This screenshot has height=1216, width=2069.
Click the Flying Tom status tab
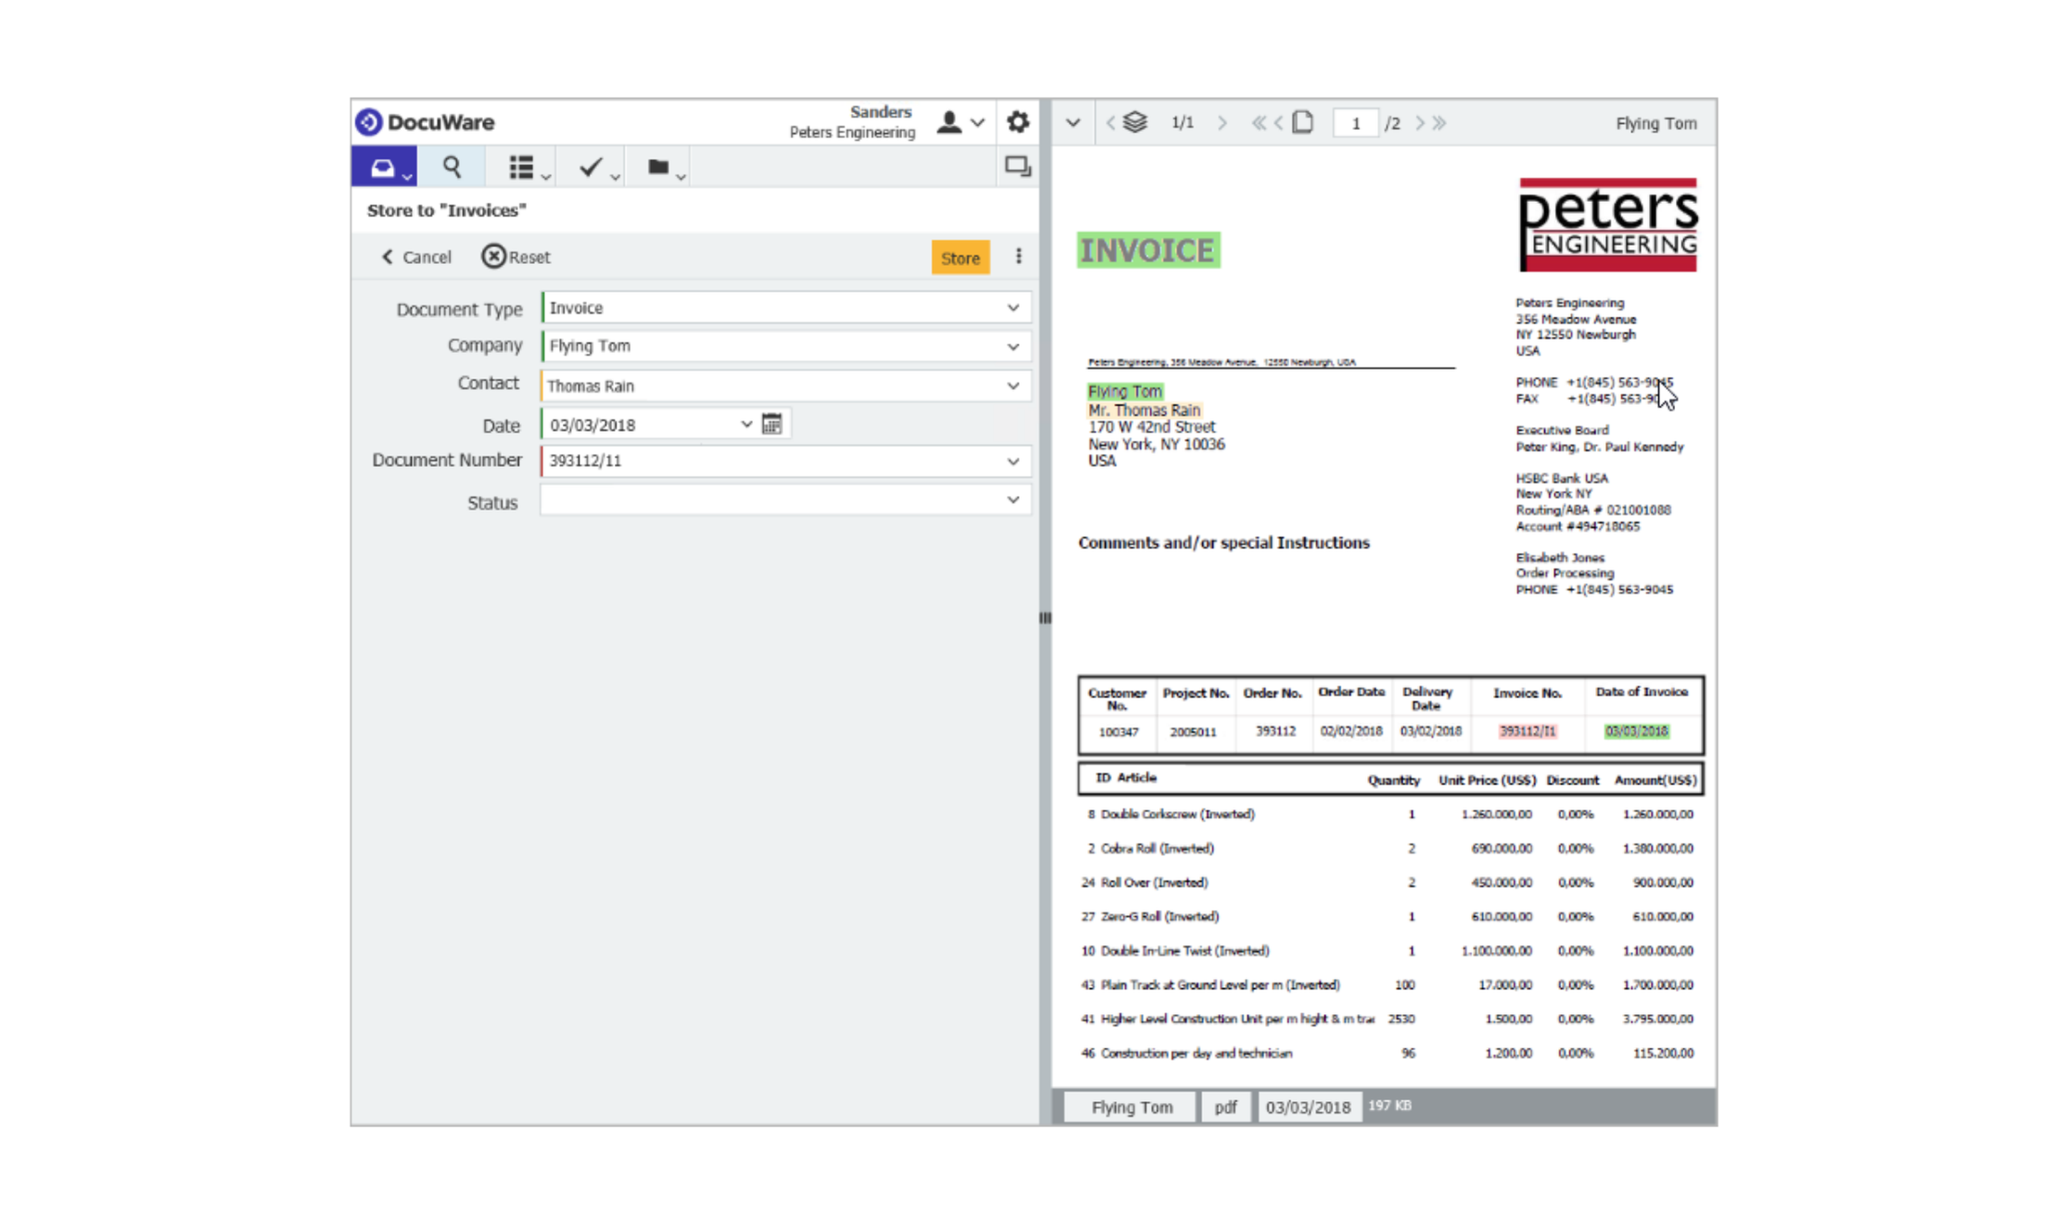tap(1131, 1107)
